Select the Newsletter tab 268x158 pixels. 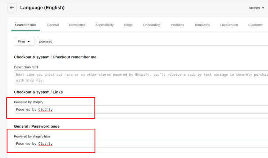coord(77,25)
